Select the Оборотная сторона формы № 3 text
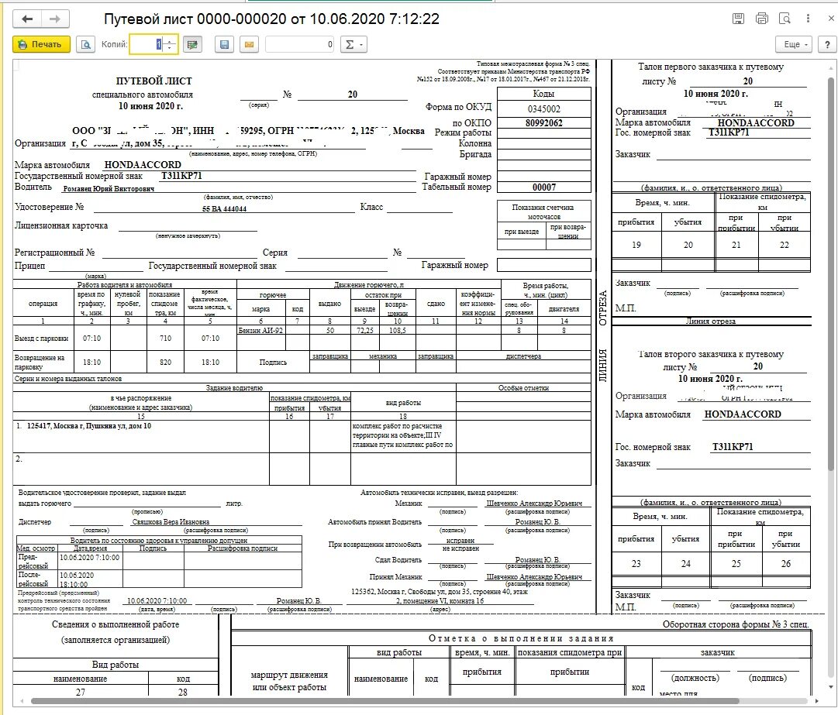This screenshot has width=838, height=715. (736, 624)
